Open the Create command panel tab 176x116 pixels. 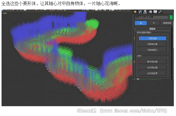(135, 12)
